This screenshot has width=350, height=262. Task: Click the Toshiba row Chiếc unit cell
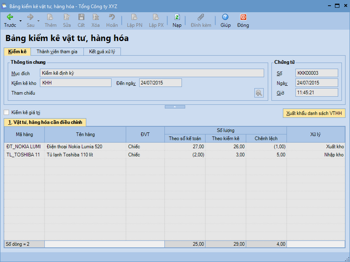145,155
